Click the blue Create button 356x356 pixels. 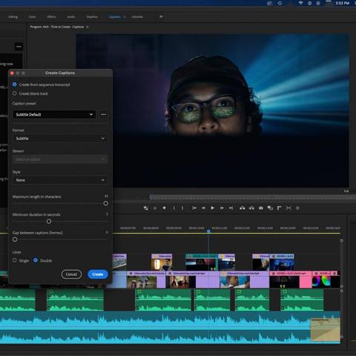(98, 274)
